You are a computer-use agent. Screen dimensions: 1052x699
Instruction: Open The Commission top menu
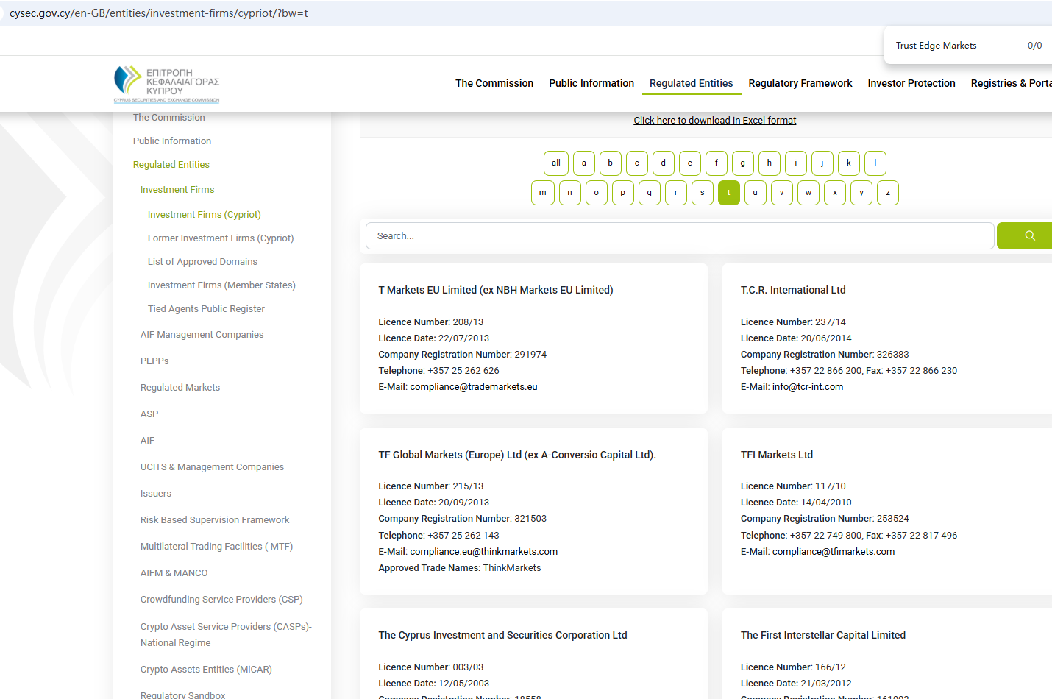click(x=494, y=83)
